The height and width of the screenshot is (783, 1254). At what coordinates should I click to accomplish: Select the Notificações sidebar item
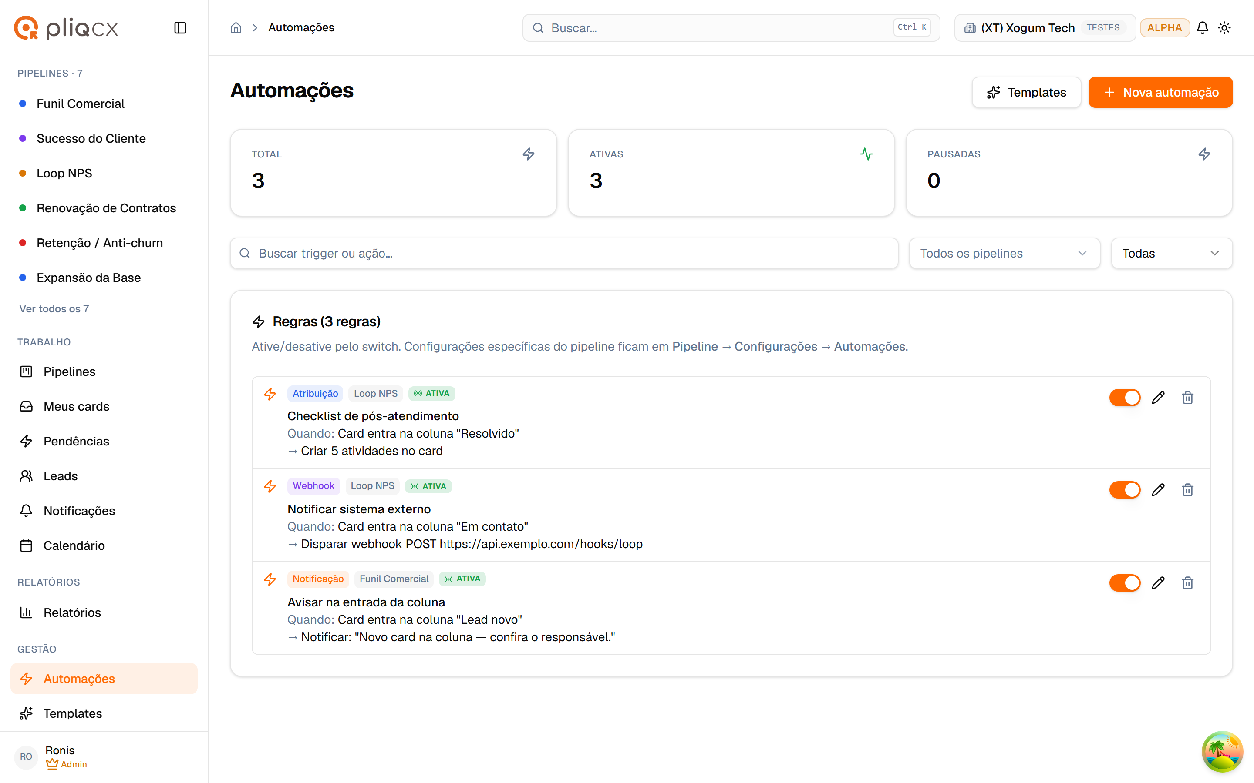pyautogui.click(x=104, y=511)
